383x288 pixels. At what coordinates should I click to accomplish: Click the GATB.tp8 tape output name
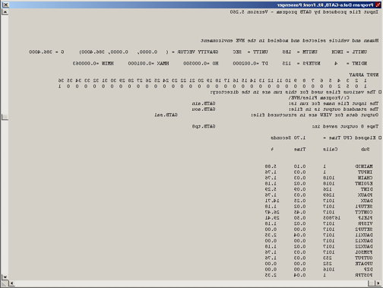(x=204, y=126)
